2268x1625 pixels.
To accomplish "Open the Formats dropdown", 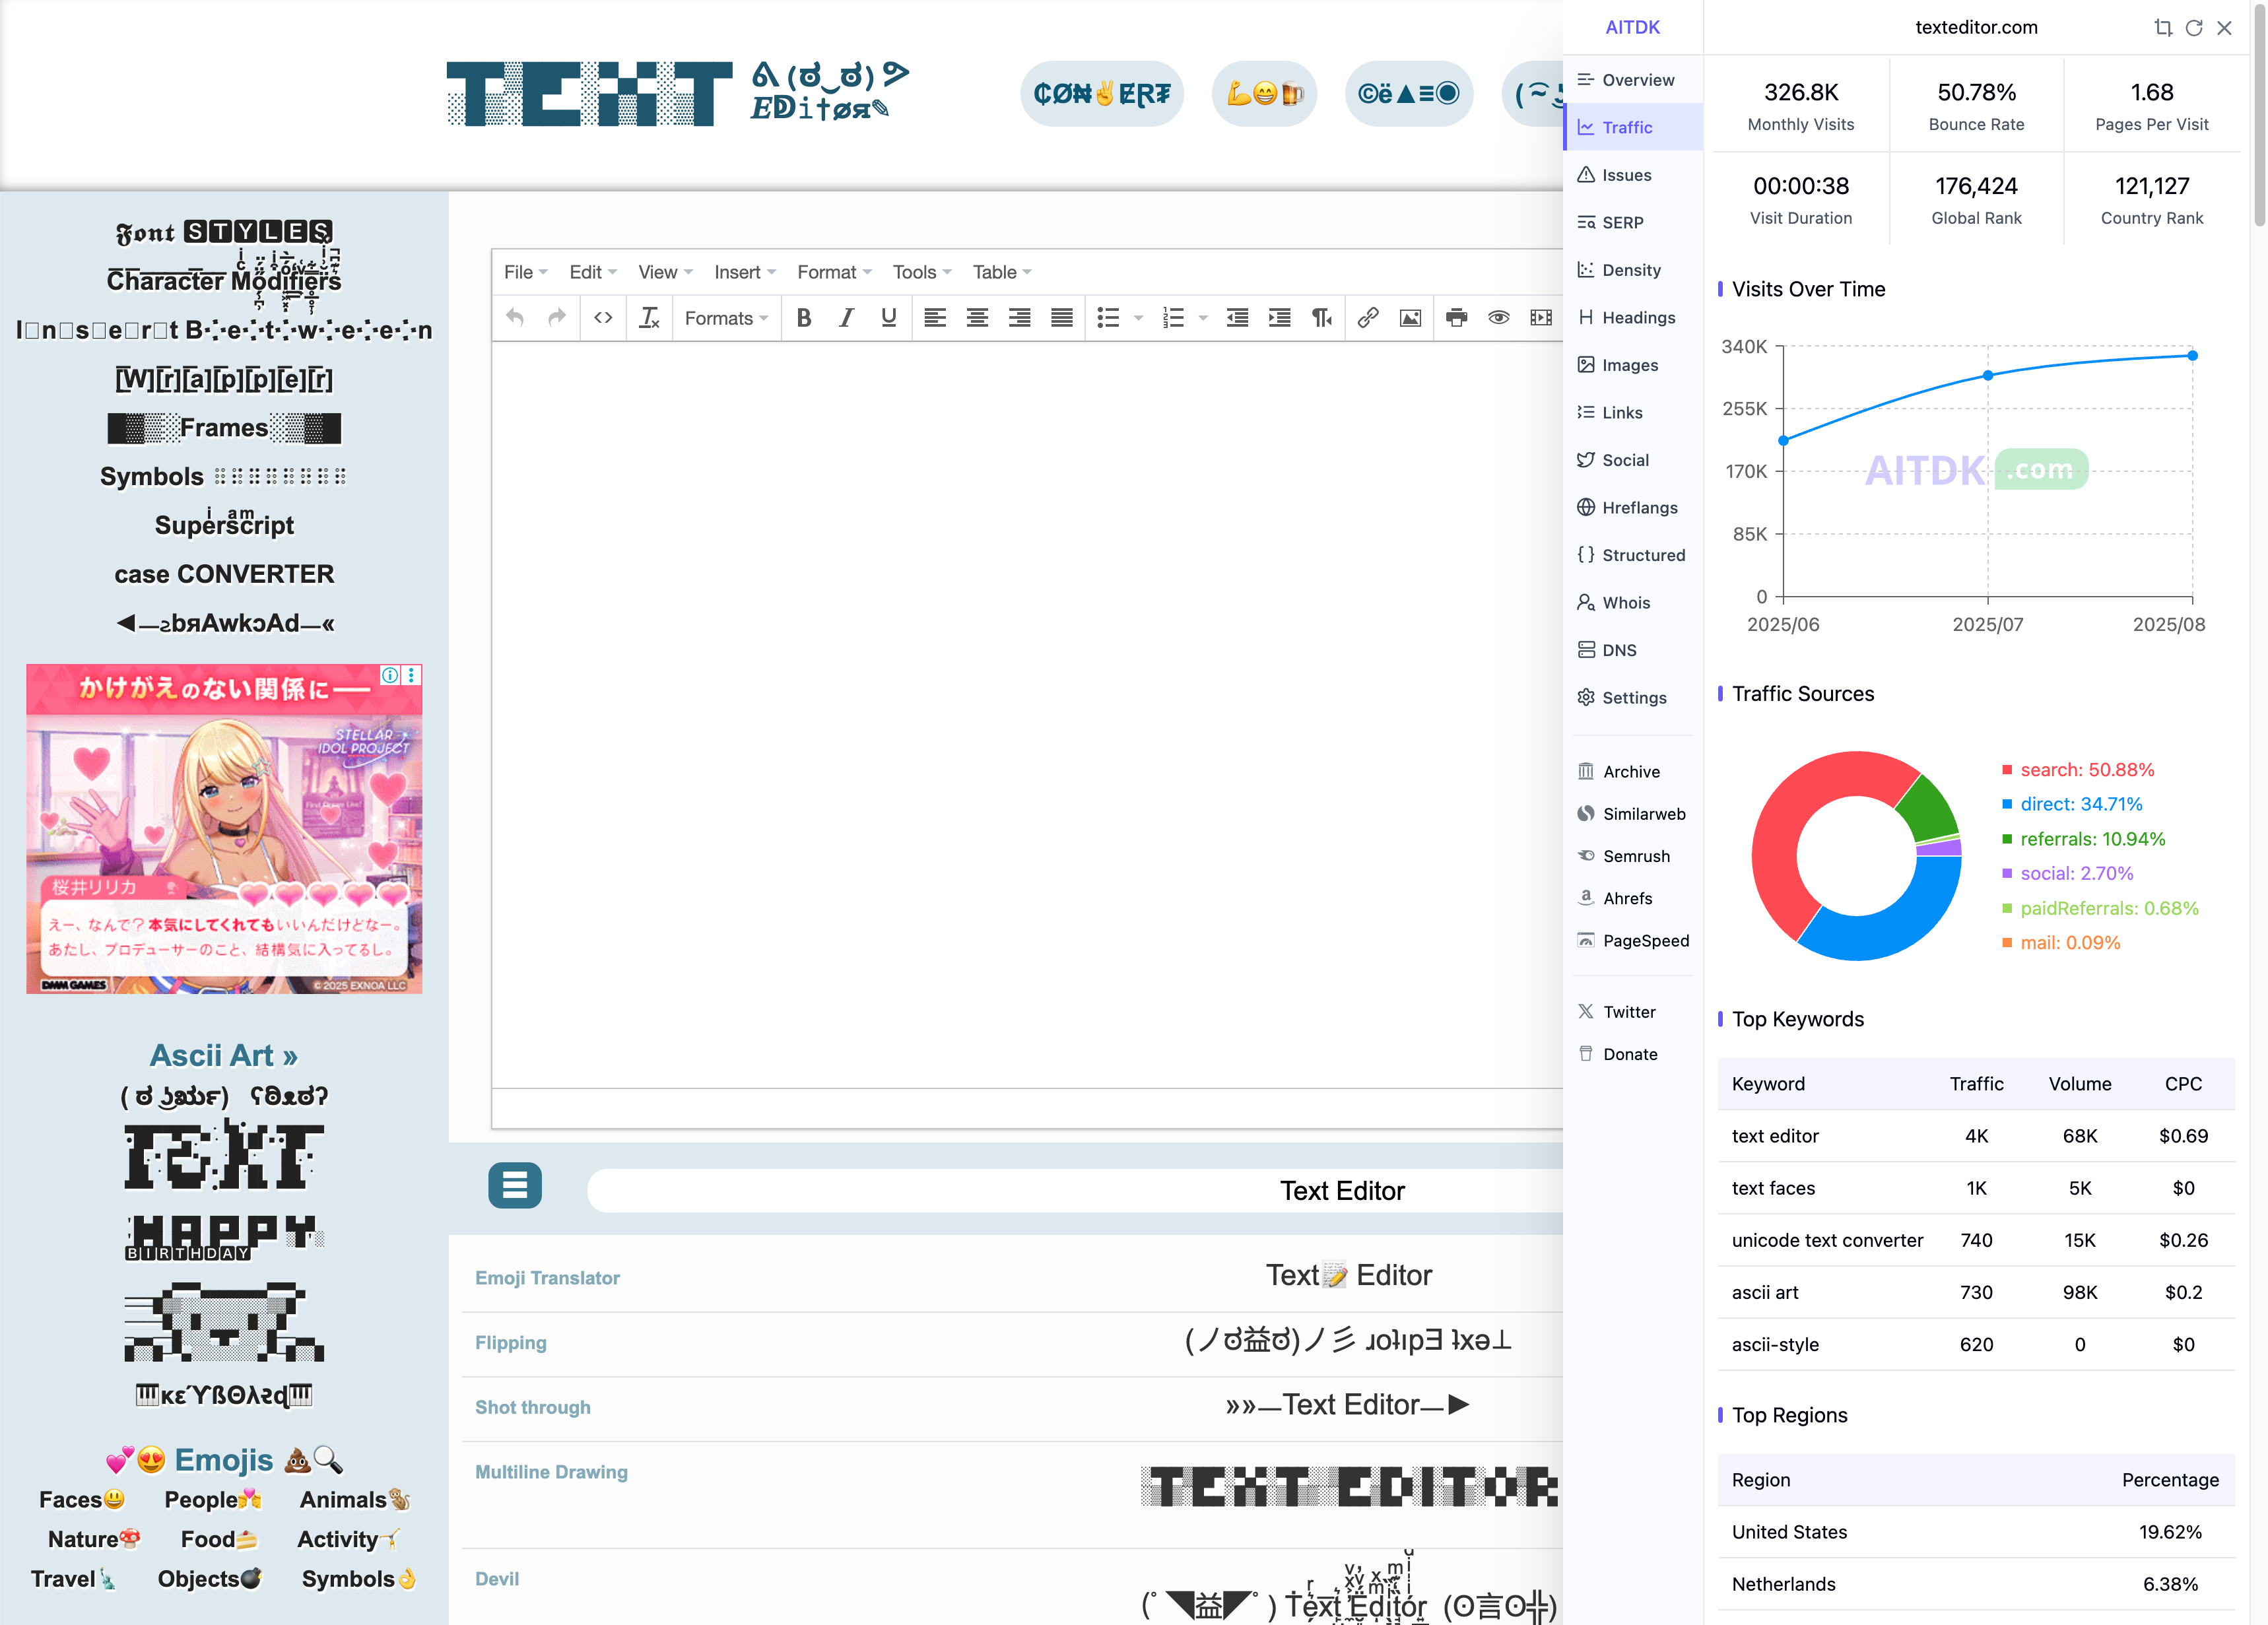I will point(726,318).
